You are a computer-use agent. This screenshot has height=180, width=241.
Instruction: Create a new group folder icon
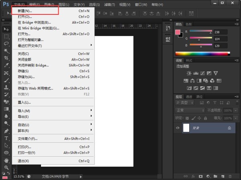pyautogui.click(x=215, y=176)
